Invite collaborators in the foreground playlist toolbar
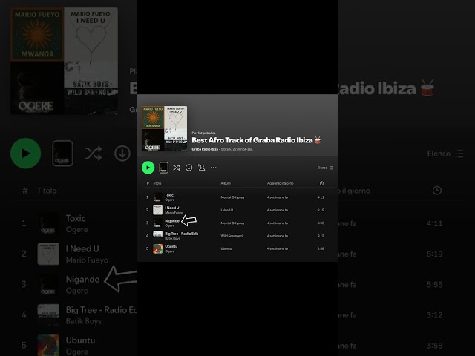Screen dimensions: 475x356 click(x=201, y=168)
